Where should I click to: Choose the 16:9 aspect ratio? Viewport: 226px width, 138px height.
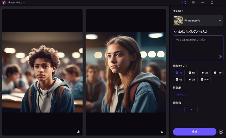[x=218, y=73]
